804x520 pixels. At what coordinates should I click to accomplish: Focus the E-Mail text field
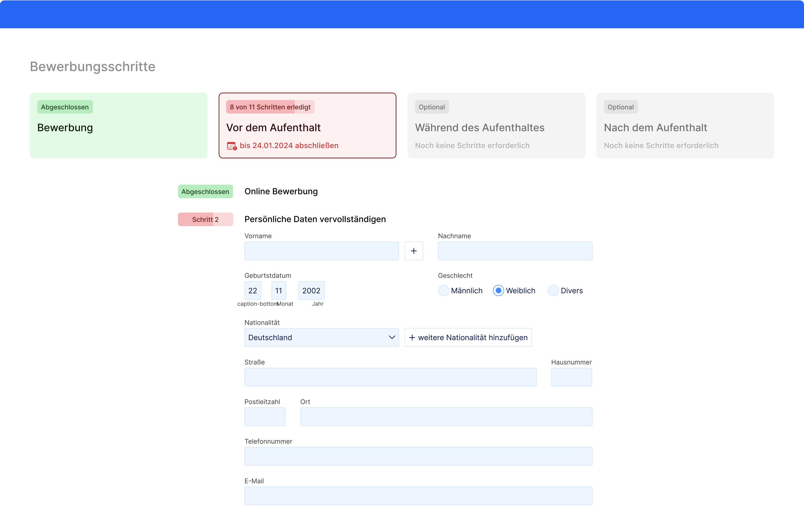pyautogui.click(x=418, y=496)
